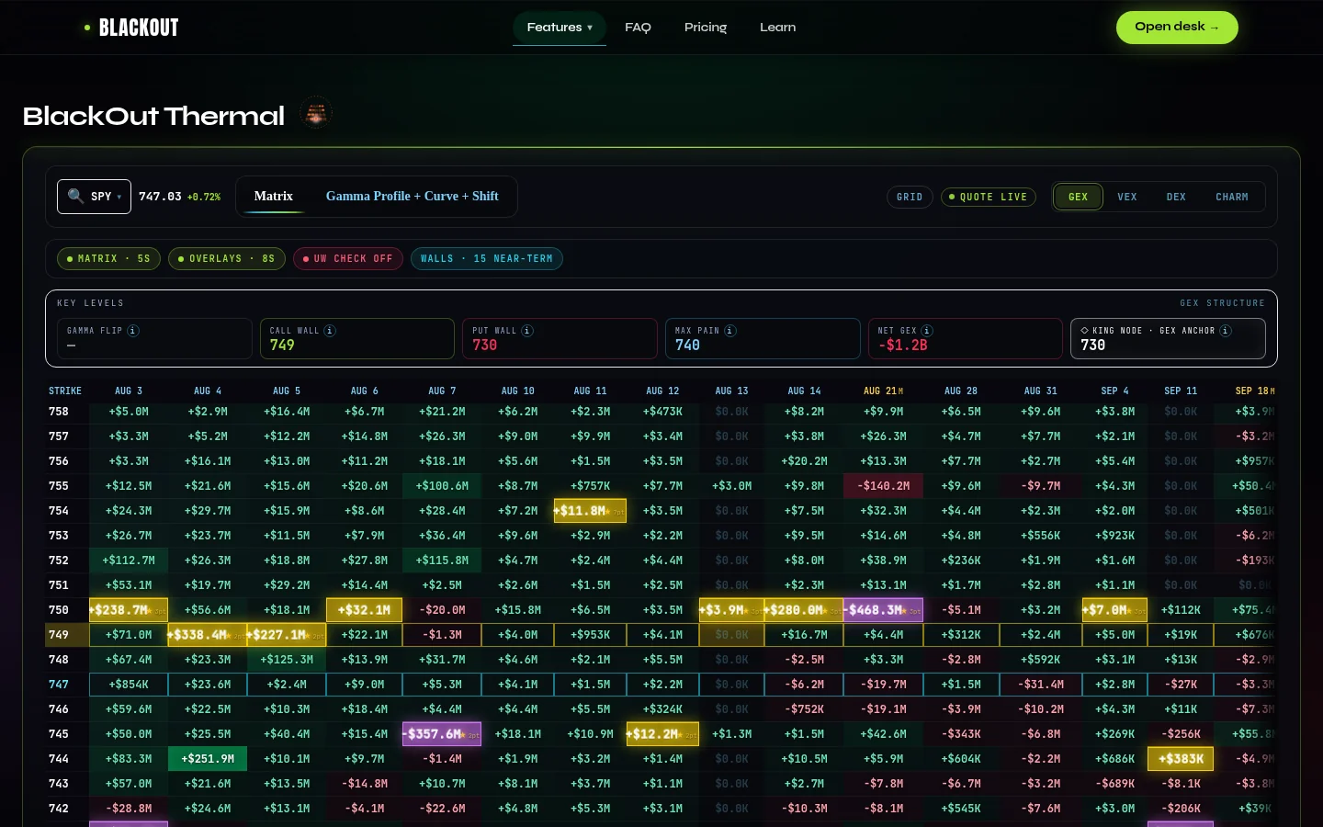
Task: Open the FAQ nav item
Action: [x=638, y=28]
